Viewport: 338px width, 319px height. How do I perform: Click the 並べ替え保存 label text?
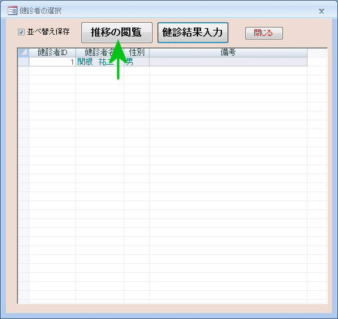(x=48, y=32)
